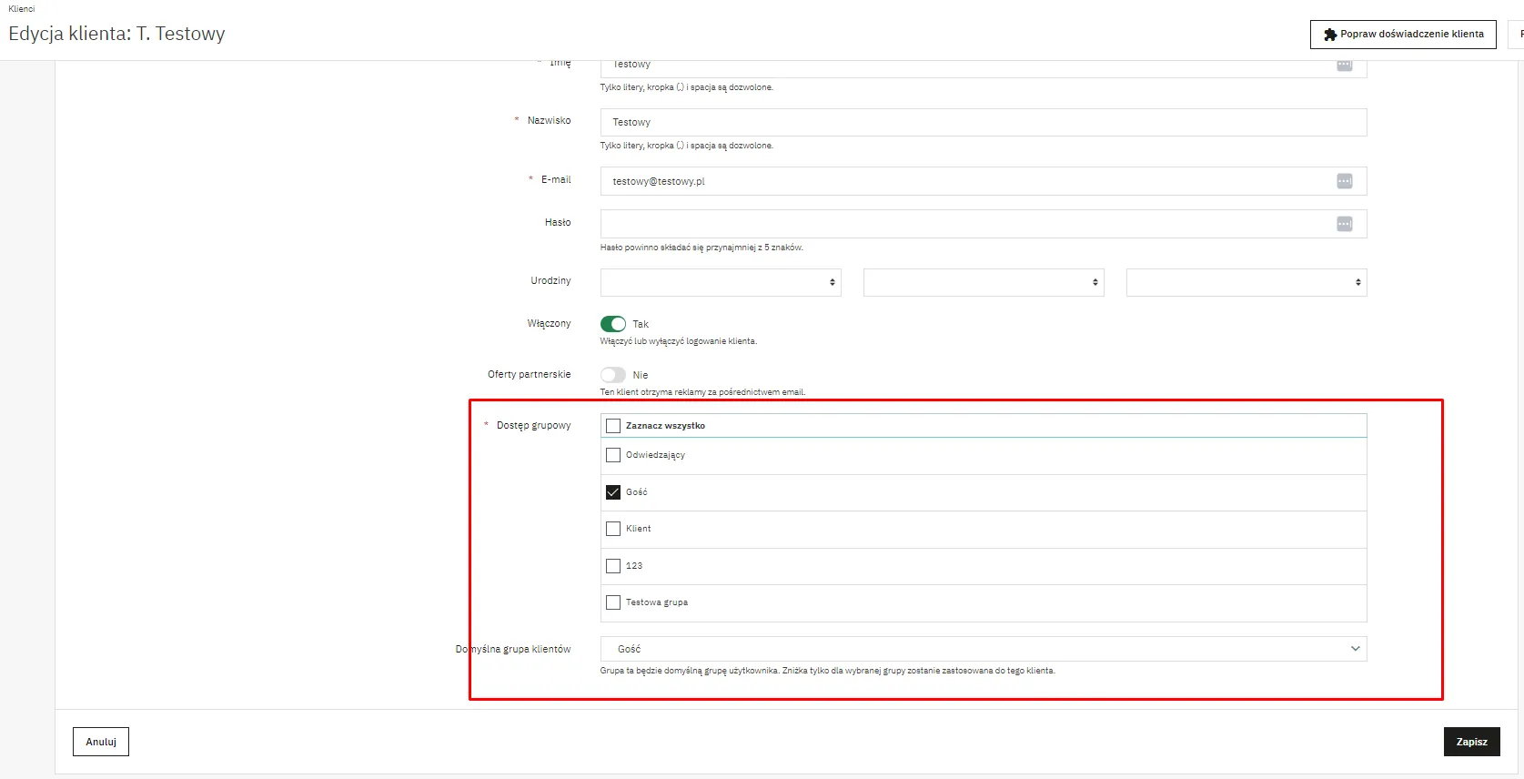Click into the Nazwisko text field
Screen dimensions: 1524x779
983,123
